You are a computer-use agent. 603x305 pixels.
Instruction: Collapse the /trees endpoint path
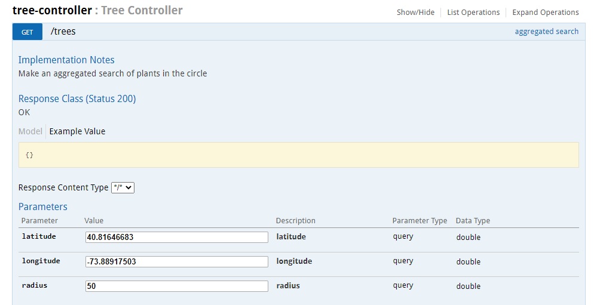coord(63,32)
